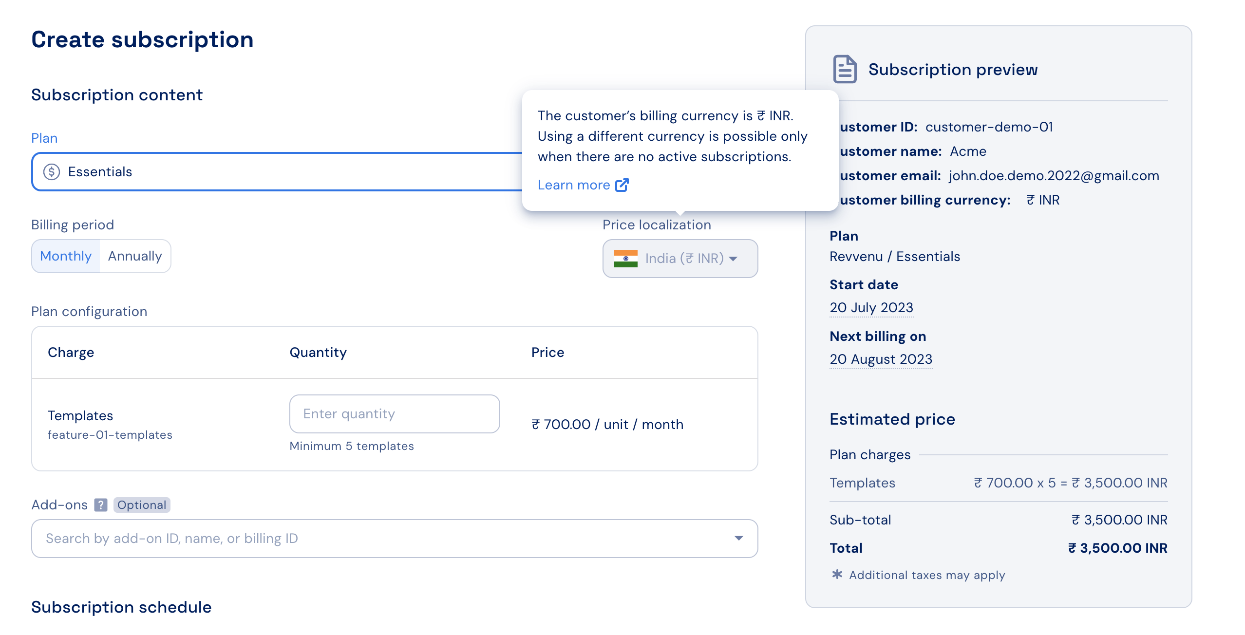
Task: Click the 20 July 2023 start date
Action: click(x=871, y=308)
